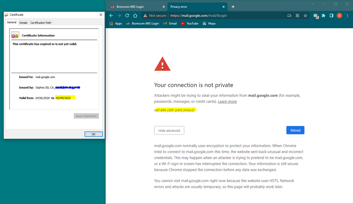The width and height of the screenshot is (353, 204).
Task: Maximize the Chrome window
Action: click(x=336, y=4)
